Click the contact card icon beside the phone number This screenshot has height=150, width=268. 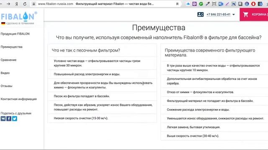pos(200,15)
